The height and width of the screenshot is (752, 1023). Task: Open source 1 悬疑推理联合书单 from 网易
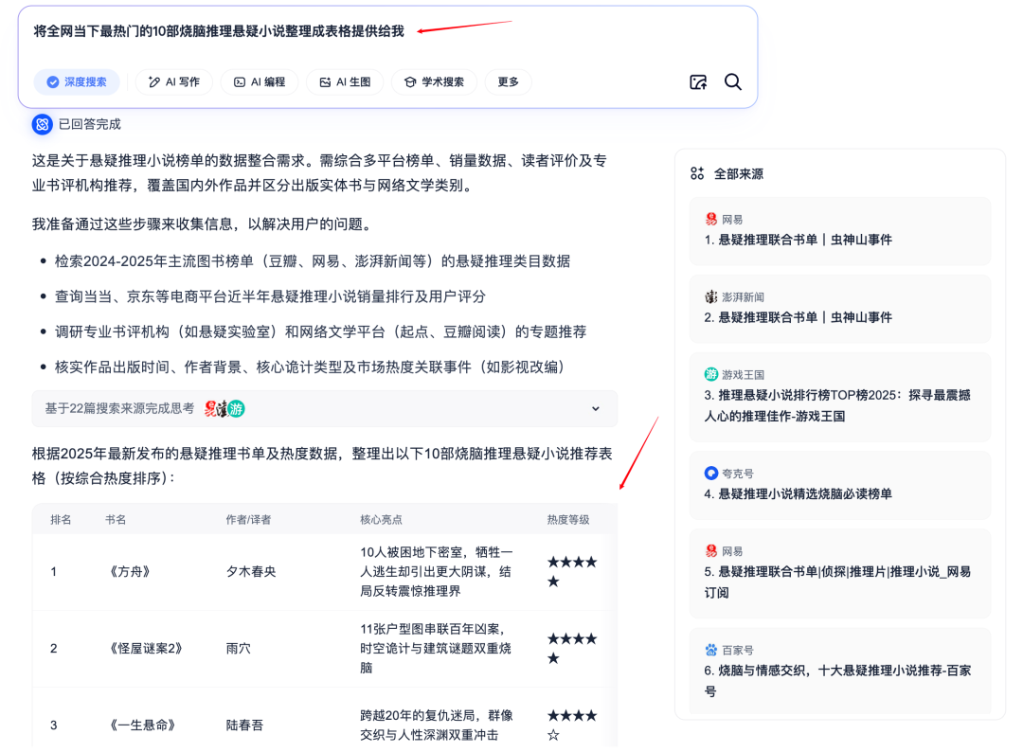(x=839, y=231)
